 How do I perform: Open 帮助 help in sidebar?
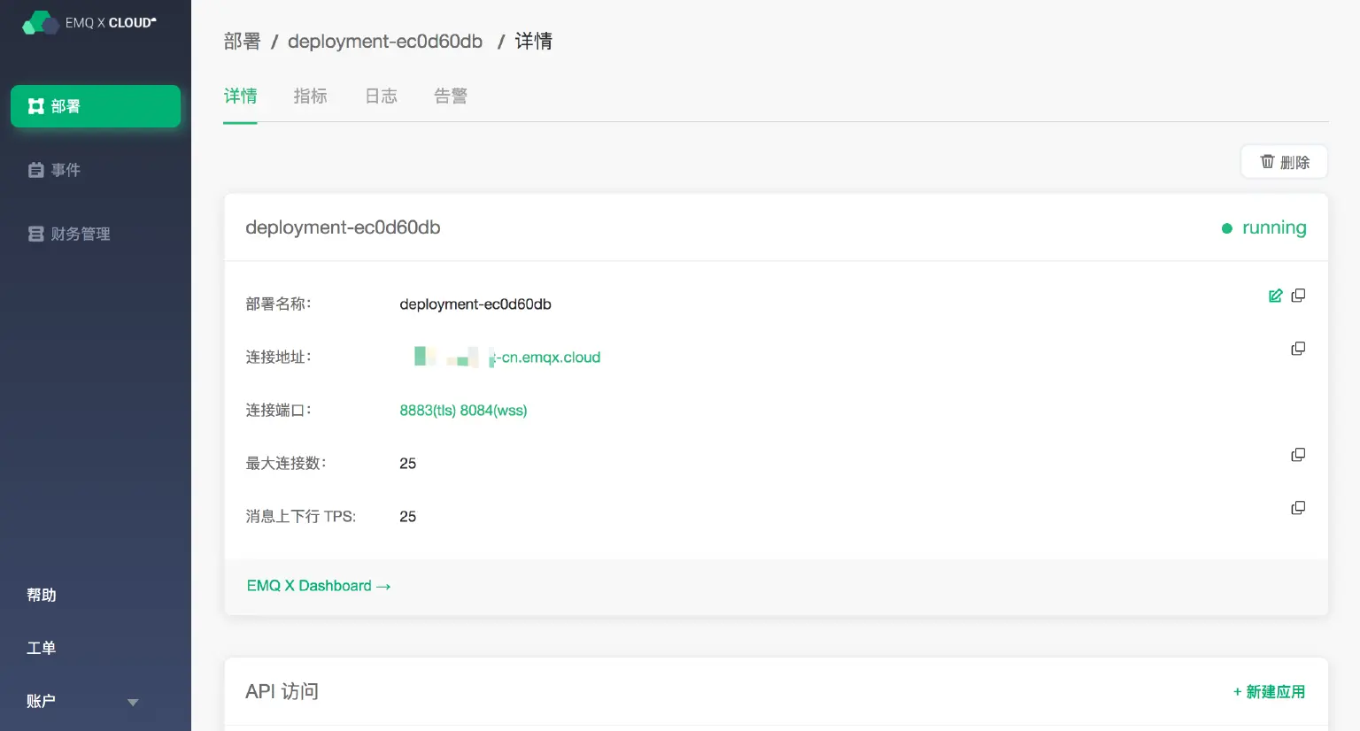click(42, 595)
